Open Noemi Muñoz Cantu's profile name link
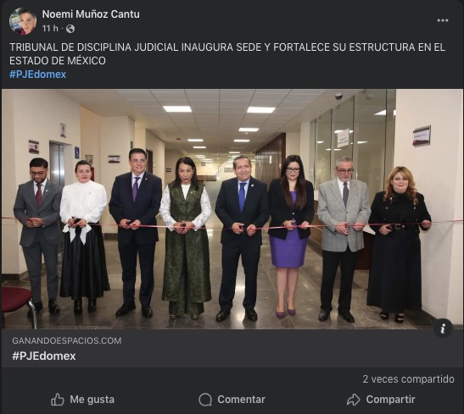464x414 pixels. [x=91, y=14]
